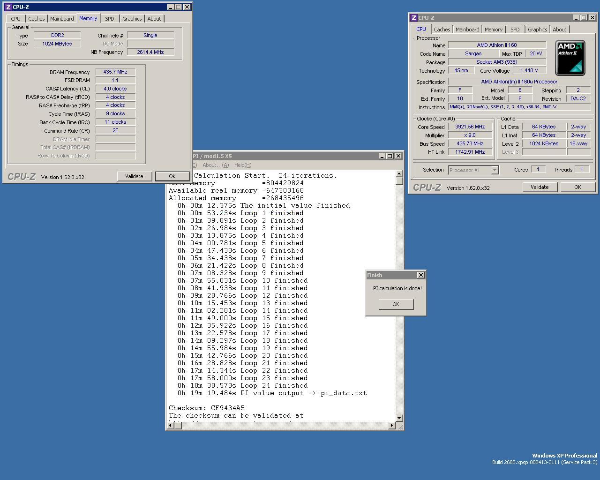
Task: Click the Resize grip at Super PI window corner
Action: pyautogui.click(x=400, y=426)
